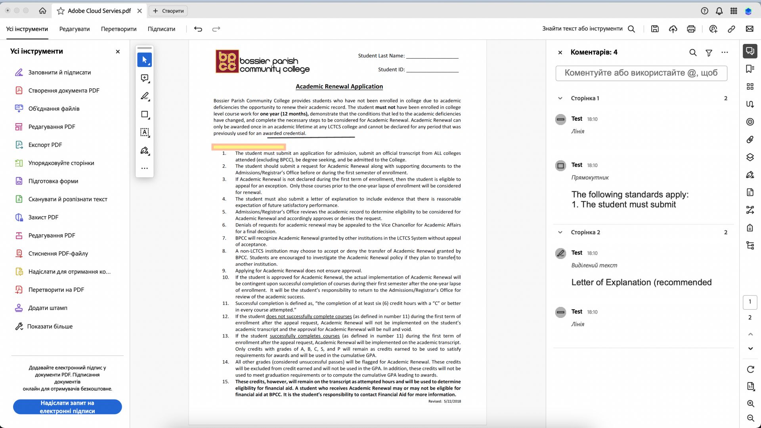This screenshot has width=761, height=428.
Task: Click the comment input field
Action: coord(641,73)
